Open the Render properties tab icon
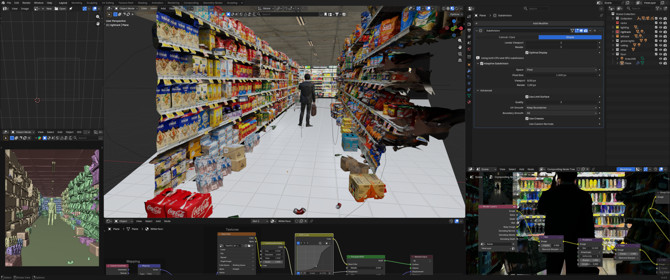The image size is (670, 280). 469,24
